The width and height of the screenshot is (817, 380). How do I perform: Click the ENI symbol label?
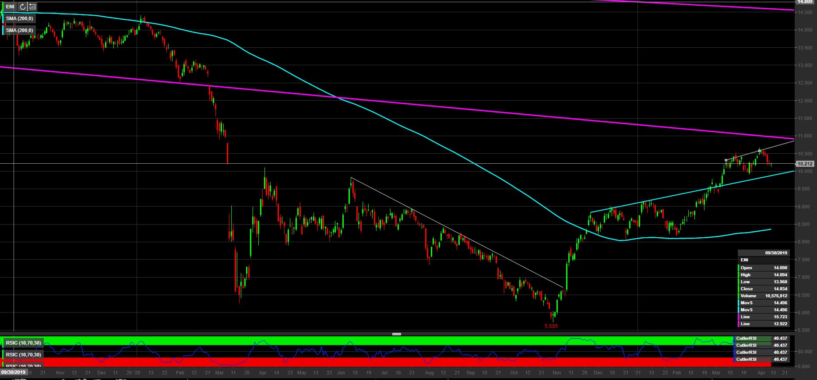pos(10,7)
